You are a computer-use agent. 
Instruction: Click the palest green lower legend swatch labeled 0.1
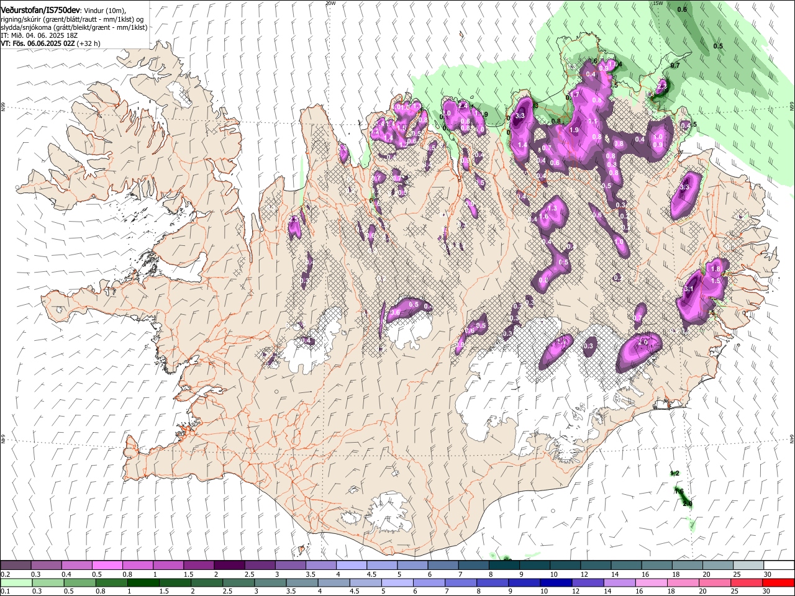pyautogui.click(x=16, y=582)
